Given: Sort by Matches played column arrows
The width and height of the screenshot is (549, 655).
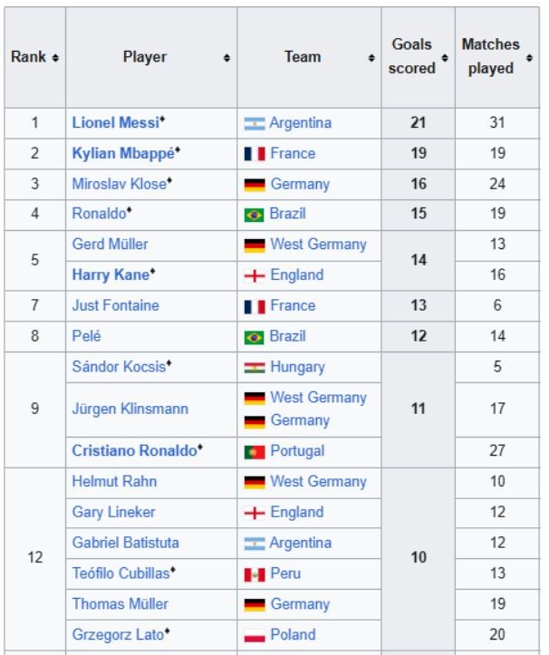Looking at the screenshot, I should (529, 58).
